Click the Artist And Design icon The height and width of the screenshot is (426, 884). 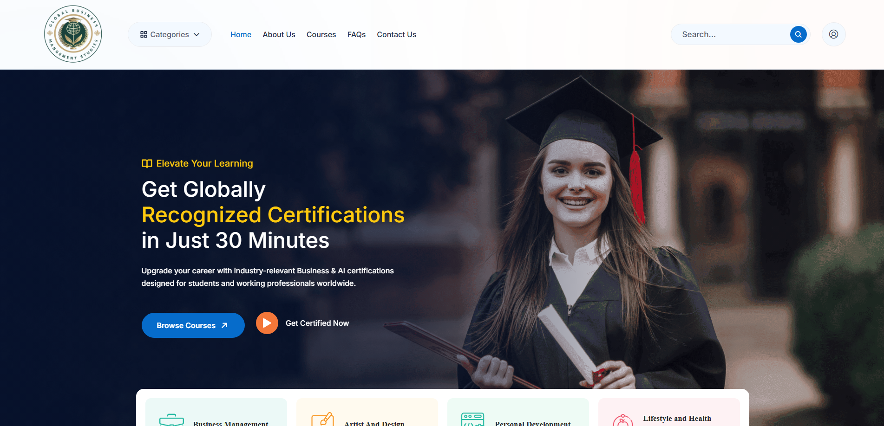tap(322, 419)
